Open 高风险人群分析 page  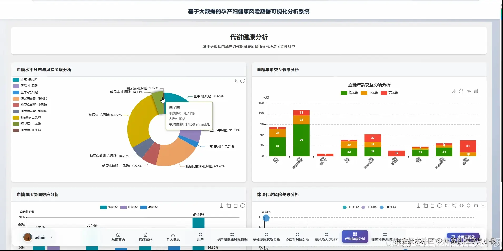(327, 237)
